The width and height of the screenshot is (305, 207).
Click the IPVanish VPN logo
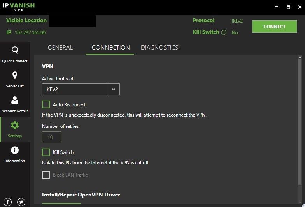pos(18,7)
